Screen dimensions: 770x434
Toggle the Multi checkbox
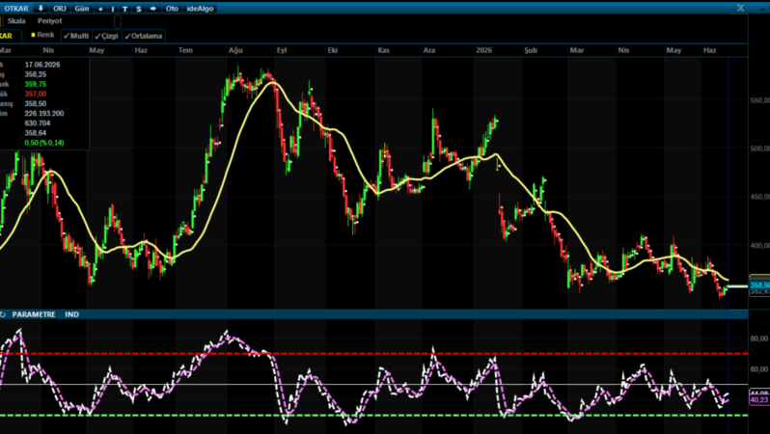pyautogui.click(x=76, y=36)
